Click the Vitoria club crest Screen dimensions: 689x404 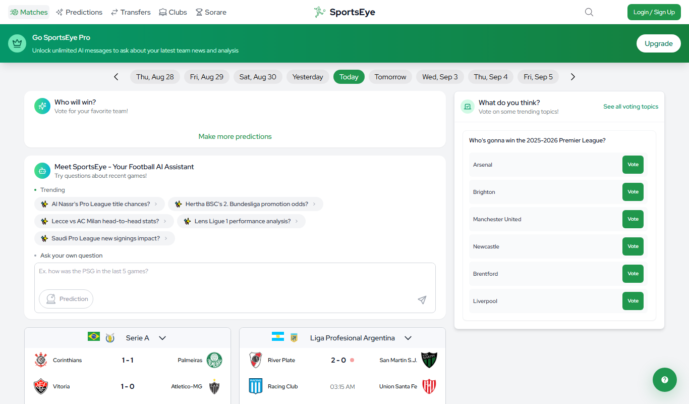click(x=41, y=386)
